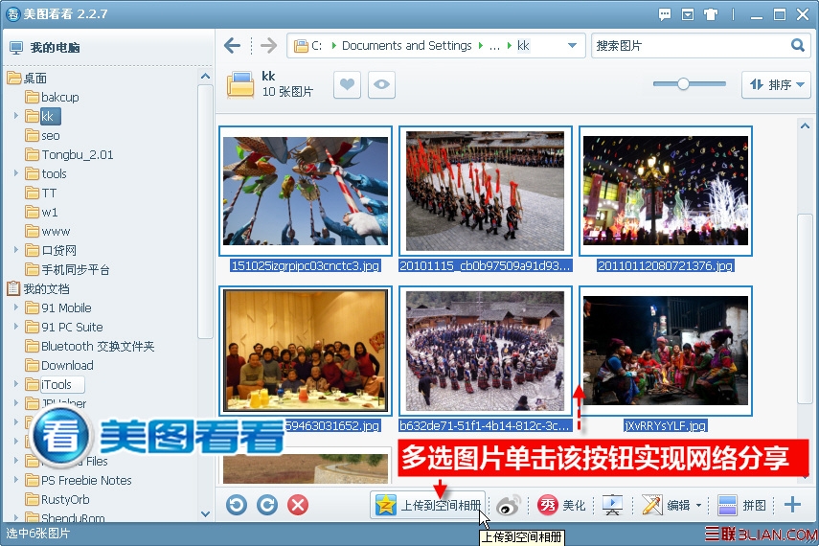Expand the kk folder tree node
The image size is (819, 546).
point(15,116)
